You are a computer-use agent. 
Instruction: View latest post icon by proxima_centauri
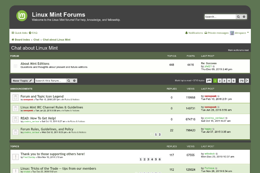pos(227,118)
